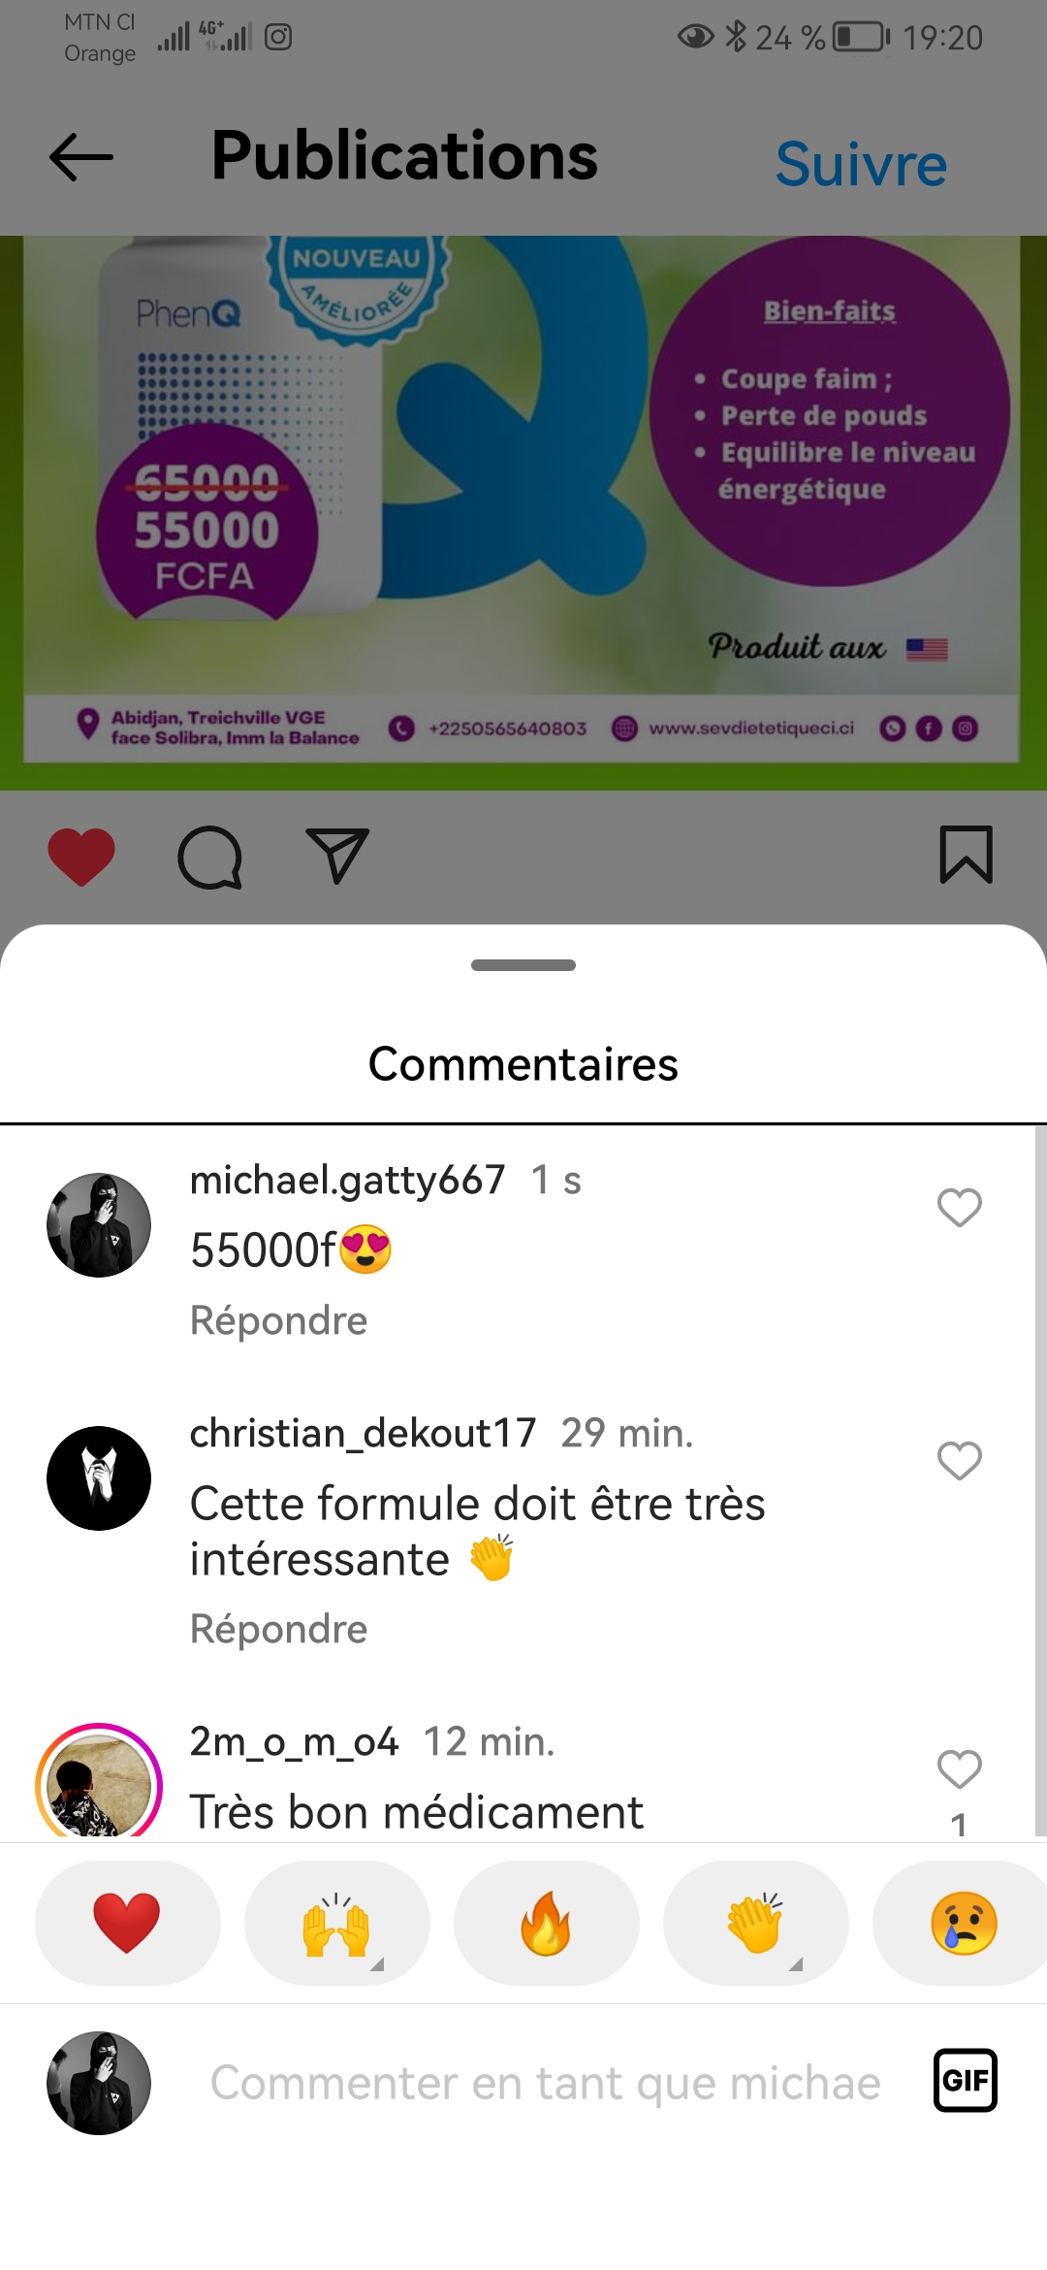Grab the comments sheet drag handle
Screen dimensions: 1047x2270
click(523, 965)
